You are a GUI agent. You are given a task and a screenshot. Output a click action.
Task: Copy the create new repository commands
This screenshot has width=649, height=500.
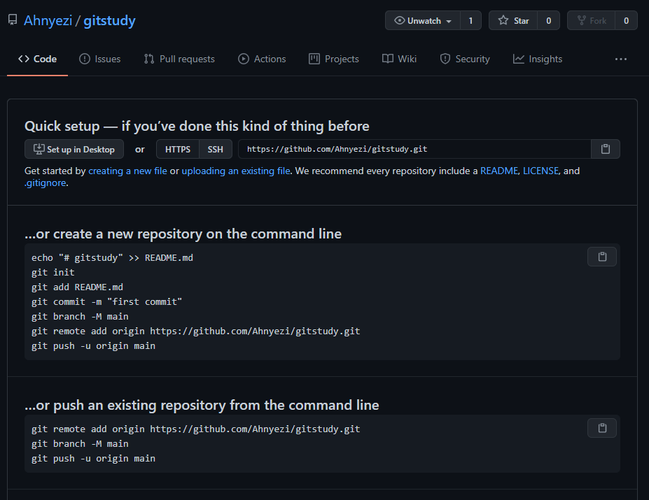click(602, 257)
